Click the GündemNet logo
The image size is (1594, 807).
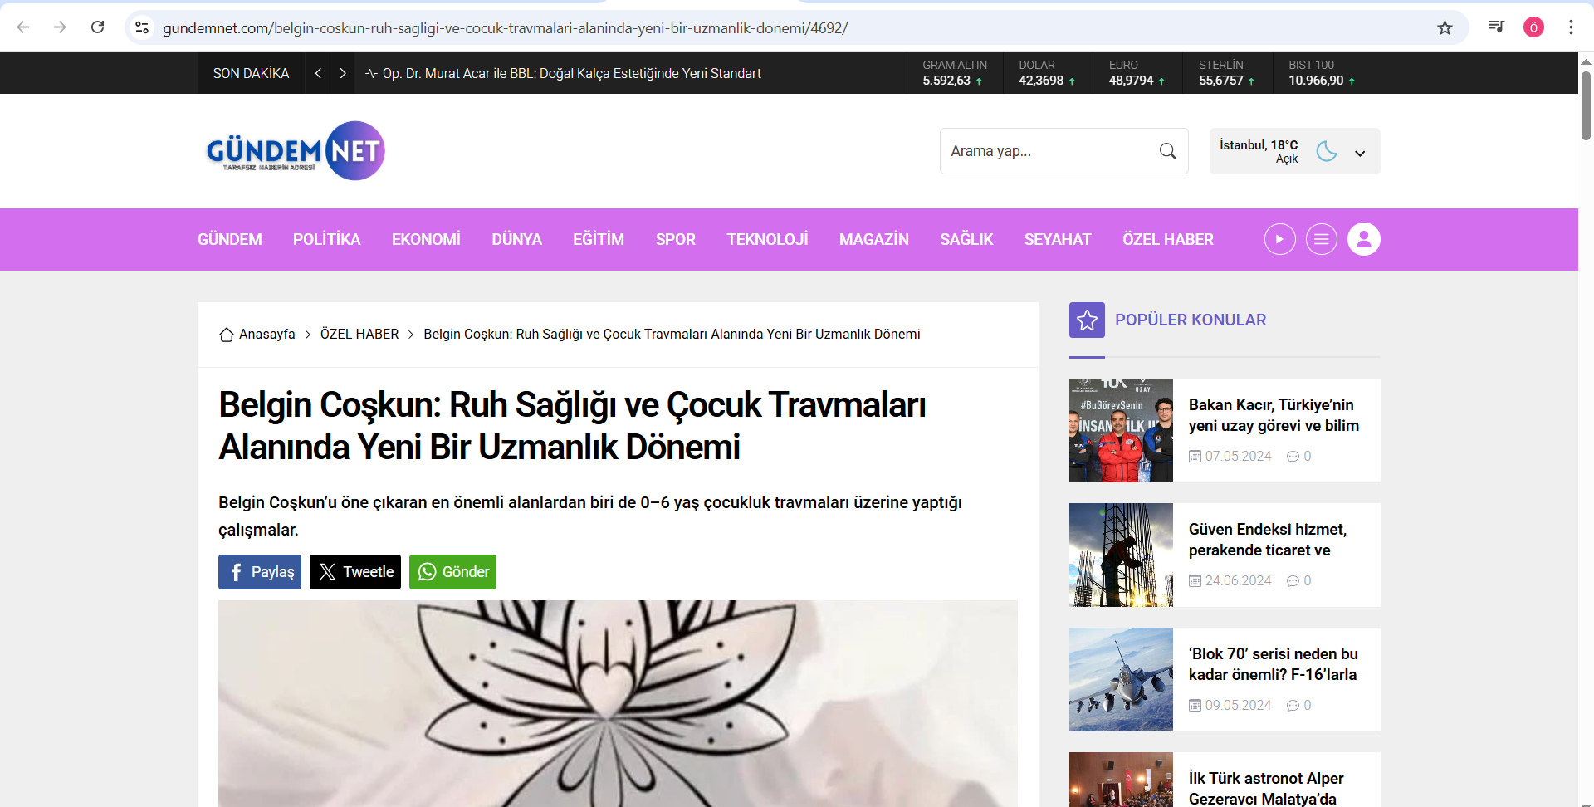[296, 150]
